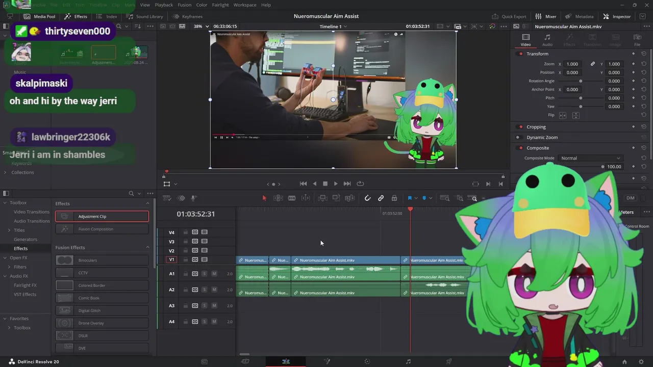Open the Playback menu
653x367 pixels.
164,5
